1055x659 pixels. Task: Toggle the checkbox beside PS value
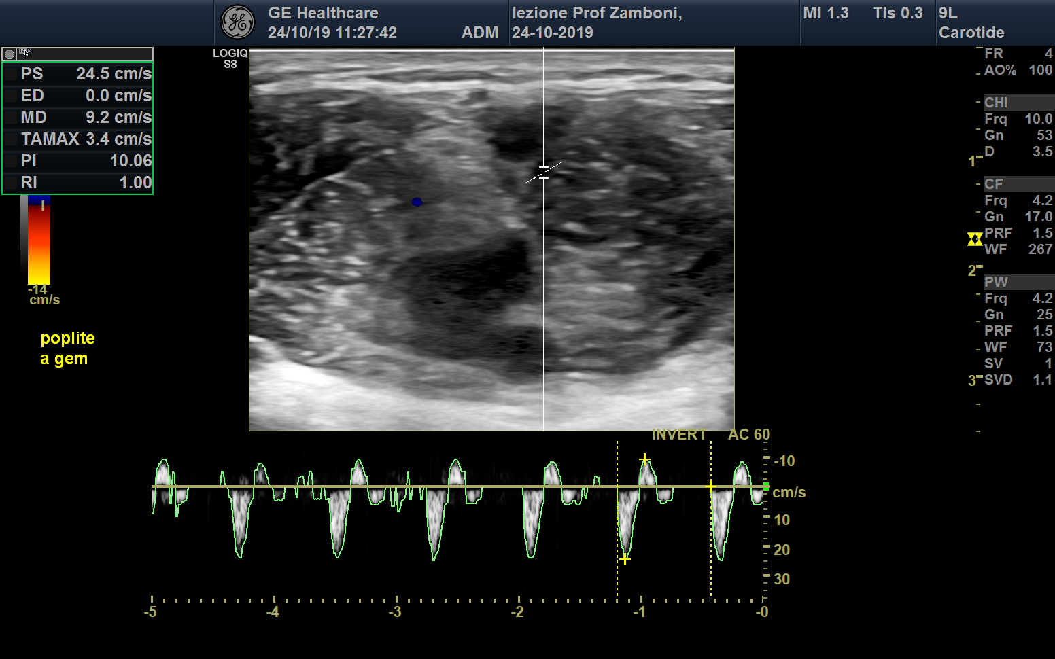coord(11,74)
